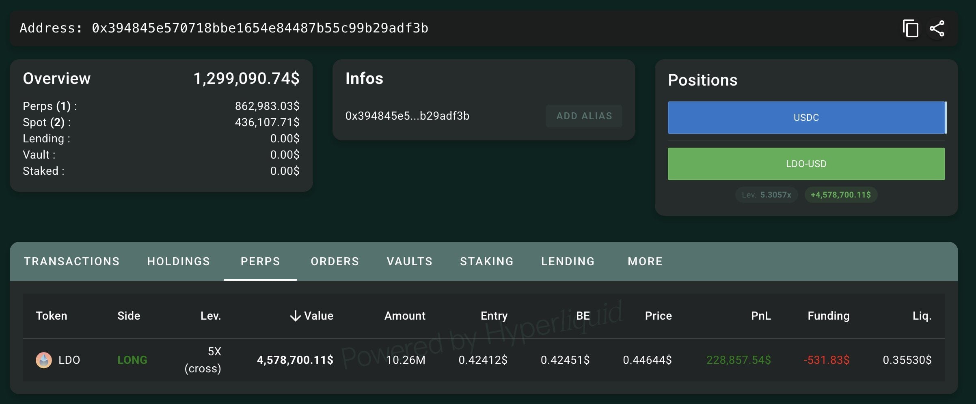Click the green +4,578,700.11$ badge

click(x=840, y=195)
